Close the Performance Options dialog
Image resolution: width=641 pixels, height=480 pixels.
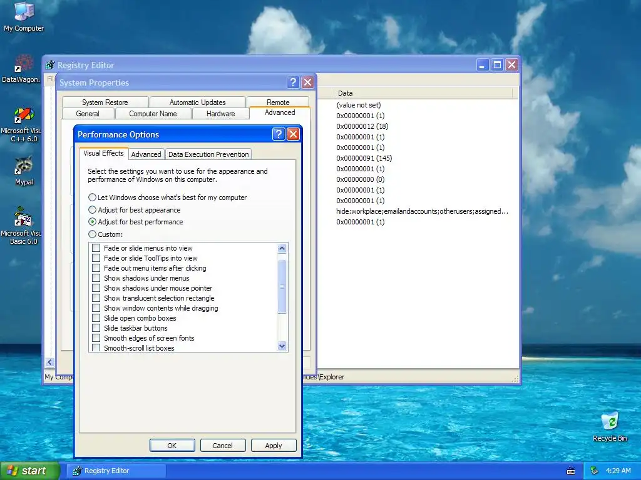pyautogui.click(x=293, y=134)
